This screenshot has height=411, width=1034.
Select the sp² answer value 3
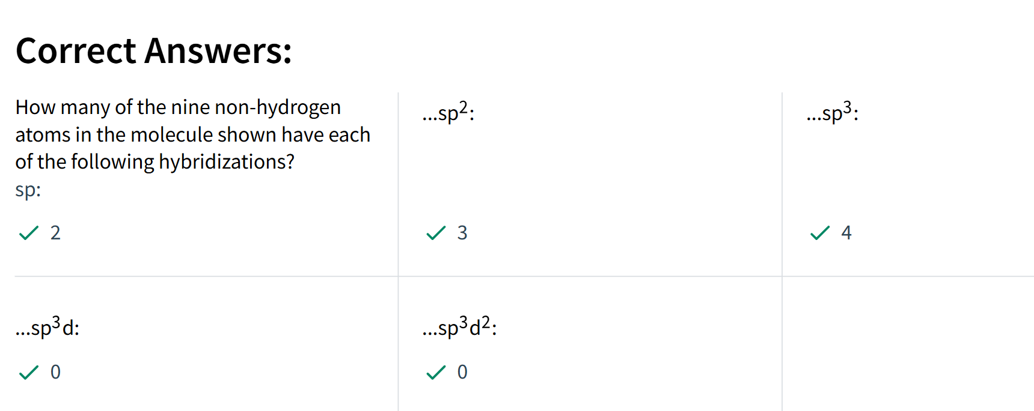click(462, 233)
